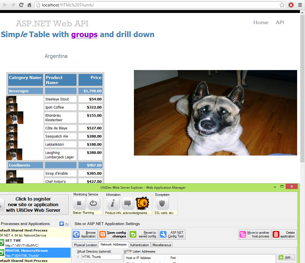305x263 pixels.
Task: Click the home icon in Processes and Applications
Action: coord(62,224)
